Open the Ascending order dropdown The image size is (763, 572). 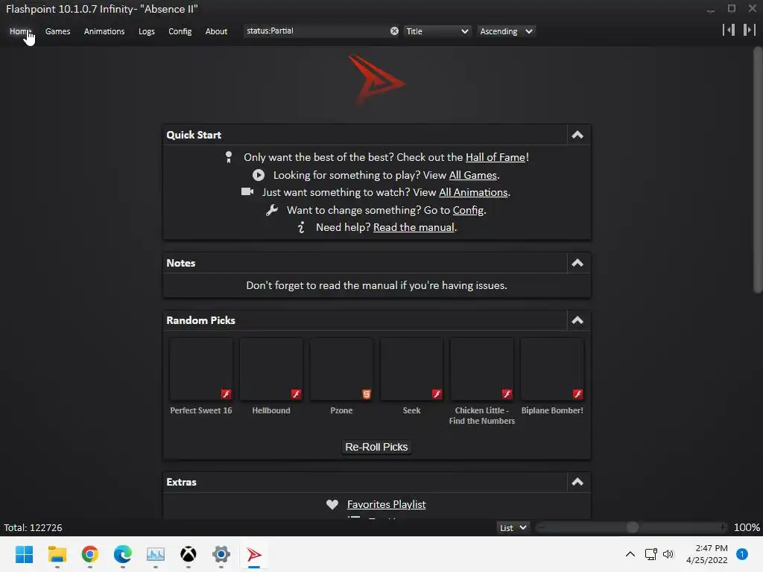[506, 31]
